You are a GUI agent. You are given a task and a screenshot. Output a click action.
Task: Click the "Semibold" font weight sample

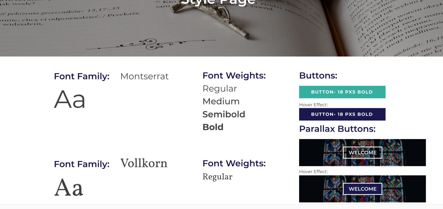pyautogui.click(x=224, y=114)
